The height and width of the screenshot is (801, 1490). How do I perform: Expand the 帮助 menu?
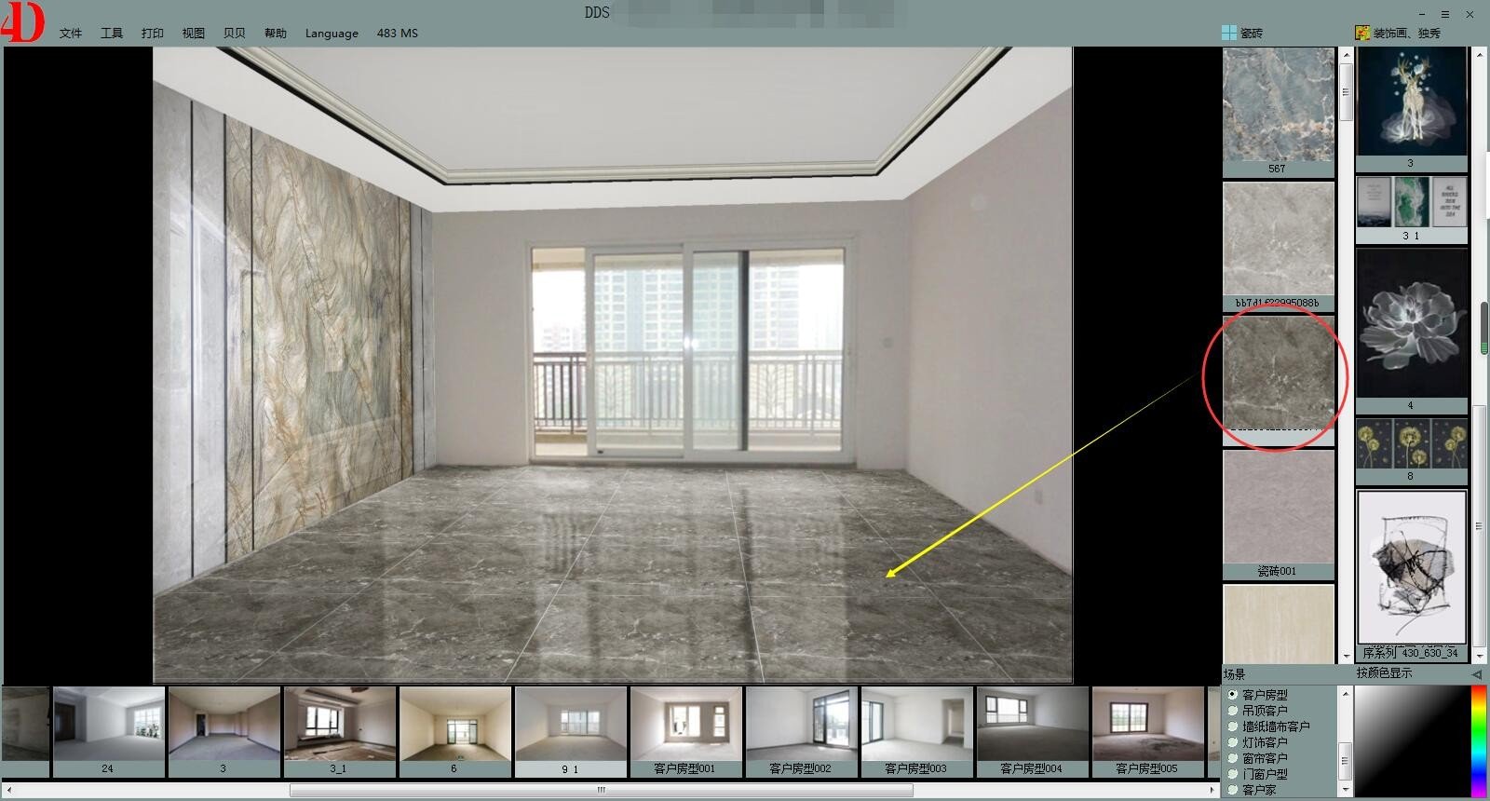point(276,34)
